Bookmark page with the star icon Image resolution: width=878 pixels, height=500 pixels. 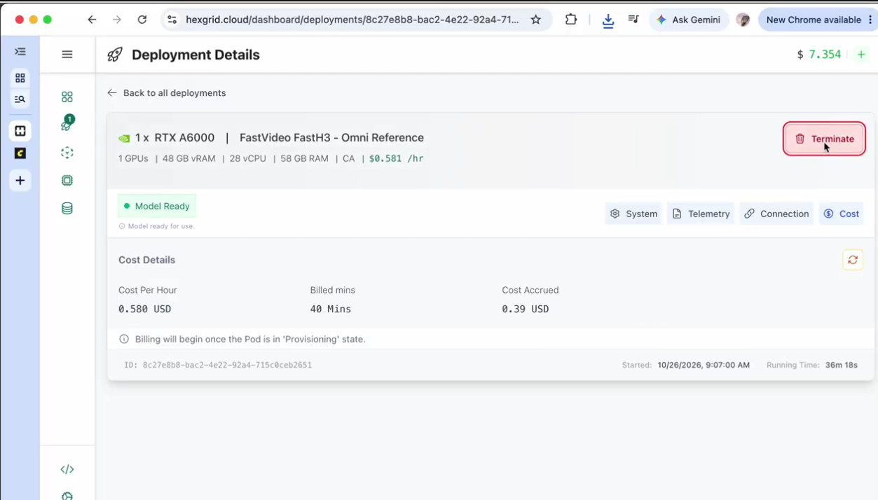click(536, 20)
